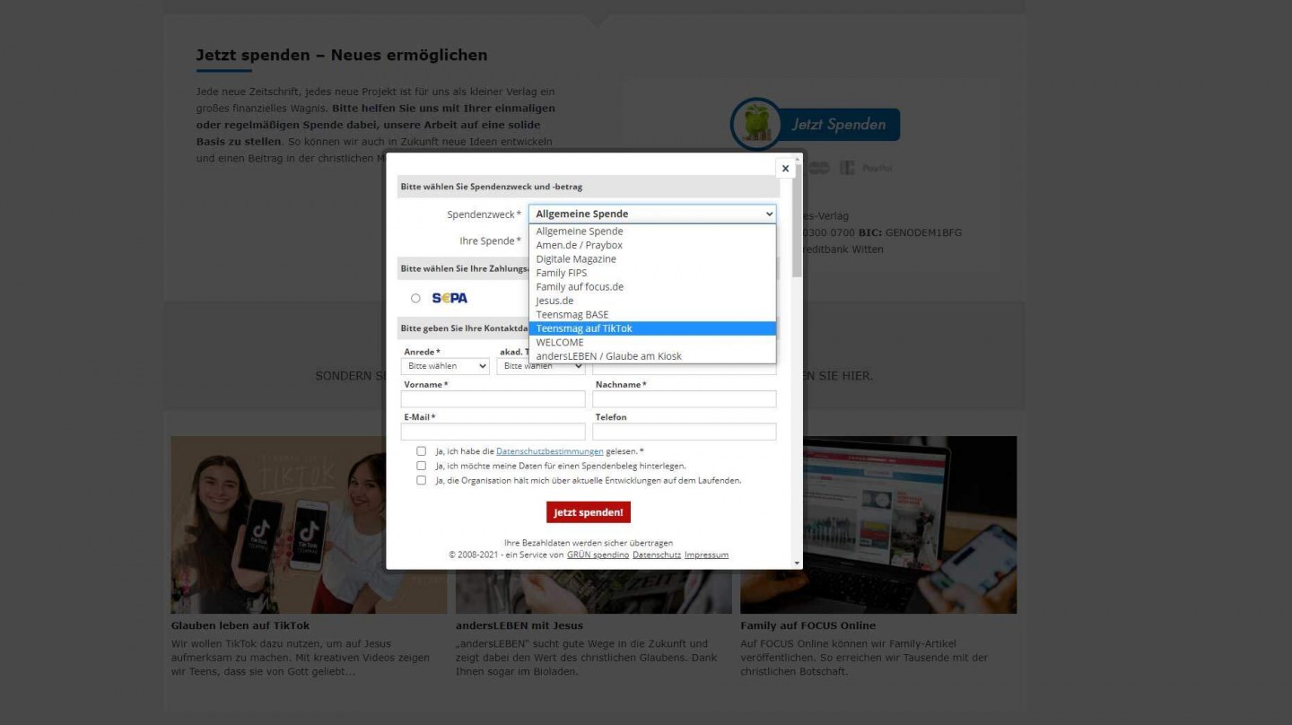
Task: Open the Datenschutz footer link
Action: pos(657,555)
